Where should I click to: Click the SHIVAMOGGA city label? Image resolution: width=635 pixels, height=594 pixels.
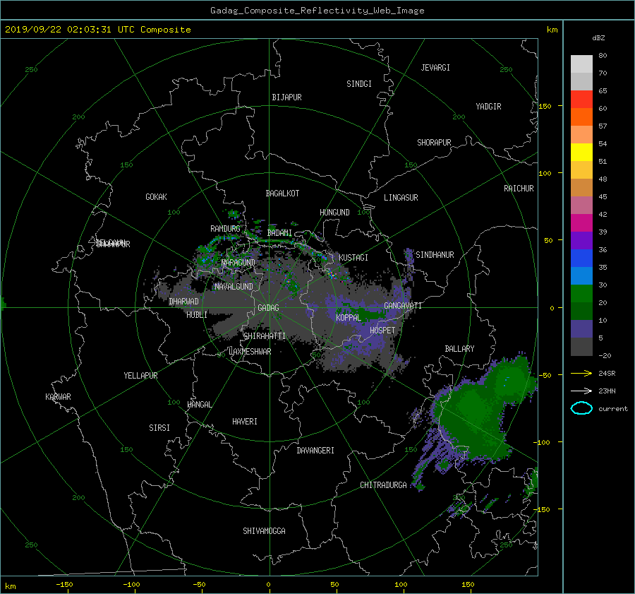coord(264,530)
